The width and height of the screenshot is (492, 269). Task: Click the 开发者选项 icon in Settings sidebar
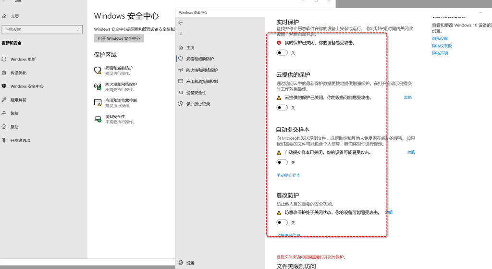tap(4, 140)
